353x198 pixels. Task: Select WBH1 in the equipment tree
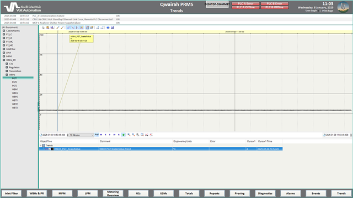click(x=15, y=89)
